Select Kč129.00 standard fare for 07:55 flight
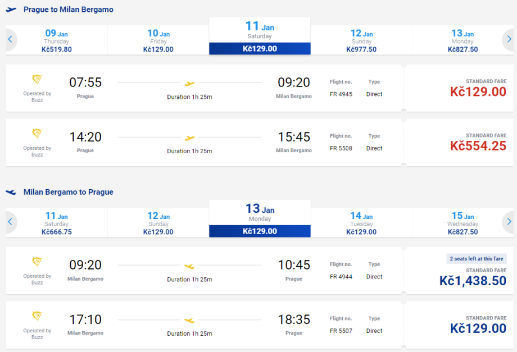Screen dimensions: 517x352 pos(478,92)
